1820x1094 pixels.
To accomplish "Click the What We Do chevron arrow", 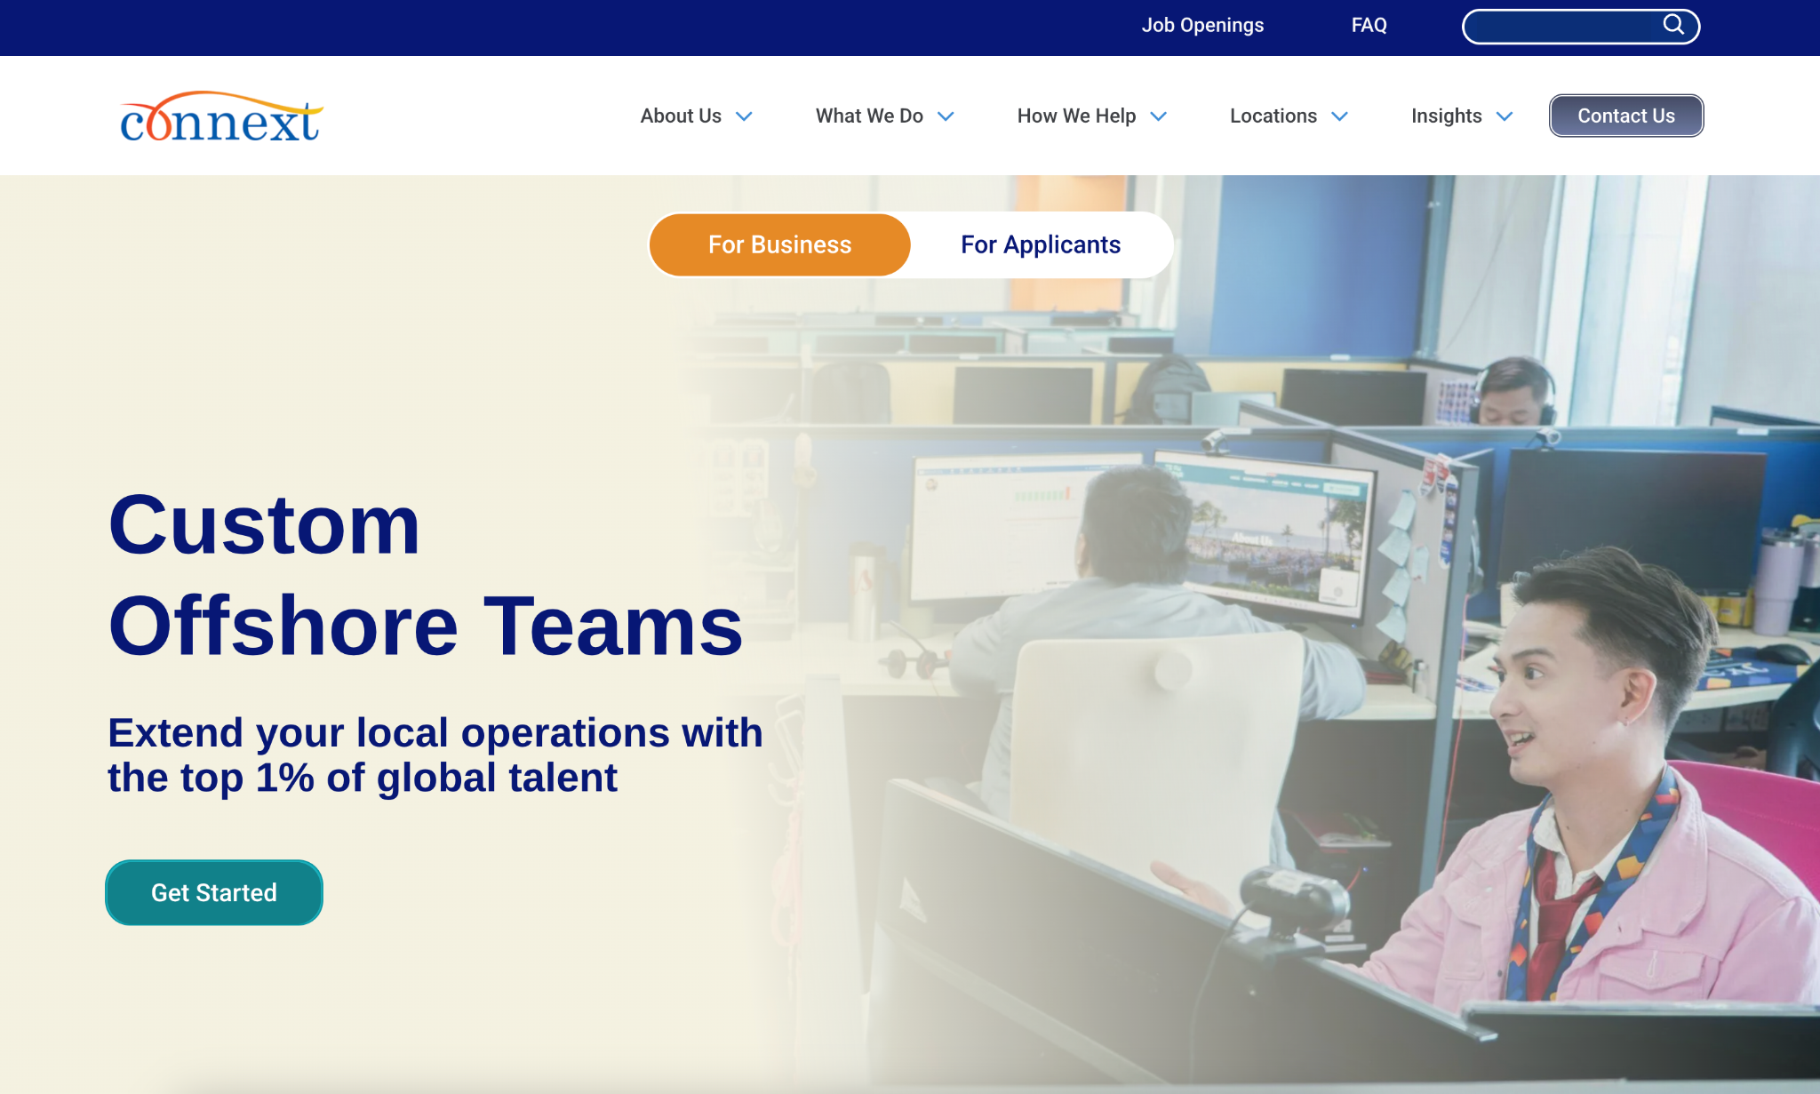I will point(944,116).
